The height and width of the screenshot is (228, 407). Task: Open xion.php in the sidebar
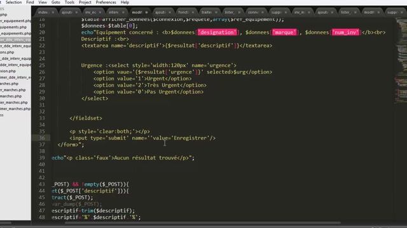coord(8,71)
